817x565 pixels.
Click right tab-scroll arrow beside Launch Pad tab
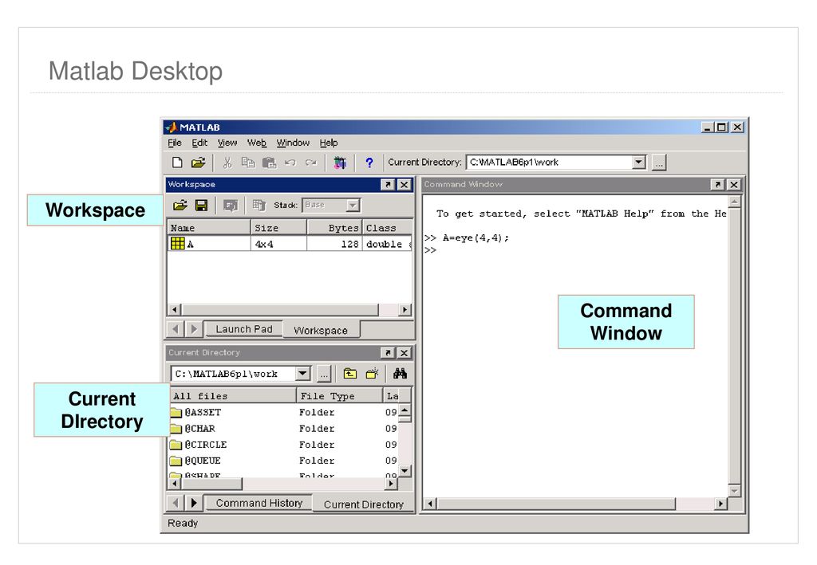coord(194,329)
